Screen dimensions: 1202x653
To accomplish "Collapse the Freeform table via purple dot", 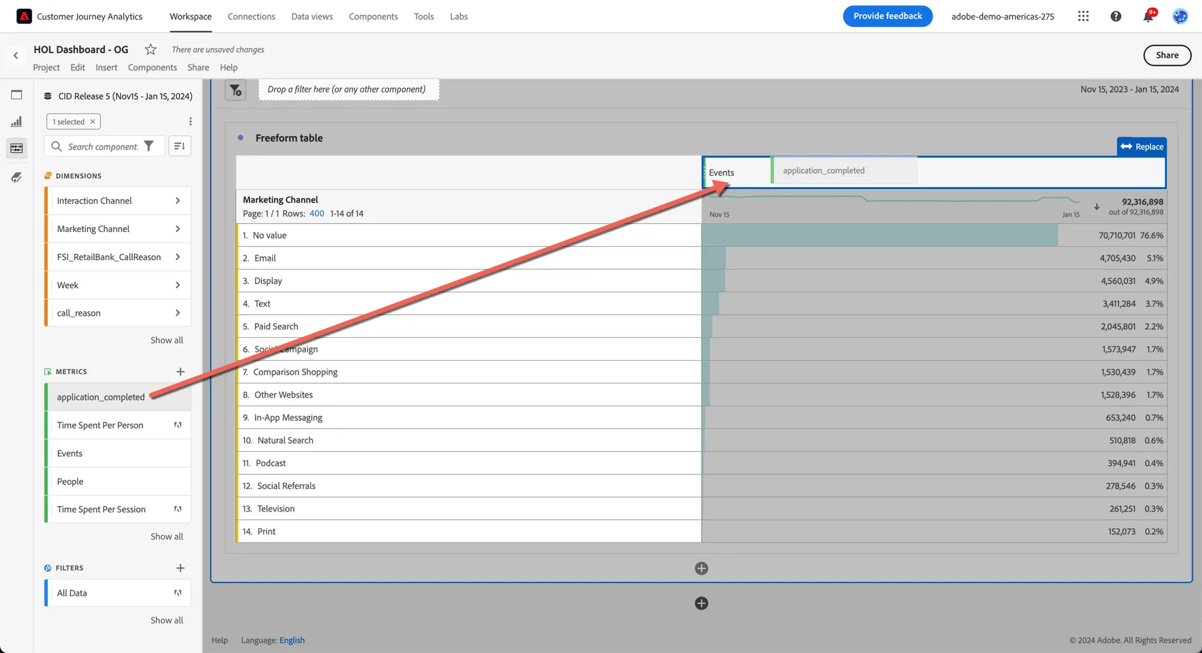I will tap(241, 137).
